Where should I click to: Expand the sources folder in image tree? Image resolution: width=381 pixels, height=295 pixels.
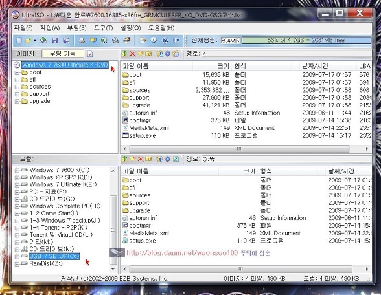pos(17,87)
